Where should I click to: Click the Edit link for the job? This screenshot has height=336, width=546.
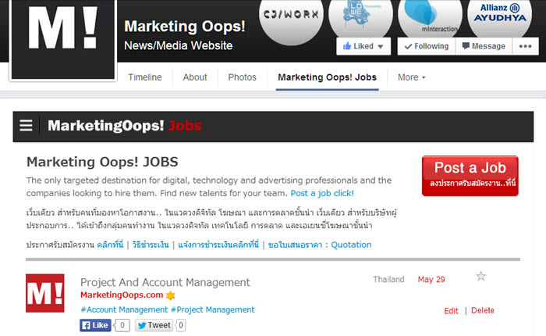click(452, 310)
